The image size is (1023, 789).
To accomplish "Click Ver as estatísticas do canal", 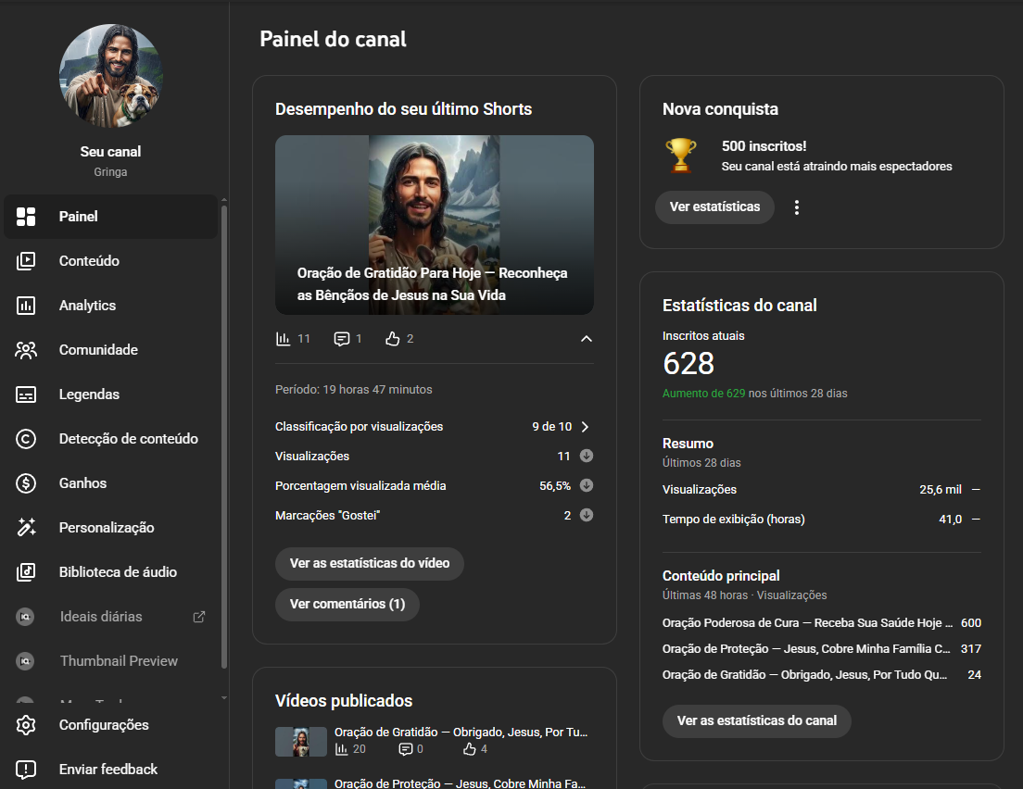I will pos(757,721).
